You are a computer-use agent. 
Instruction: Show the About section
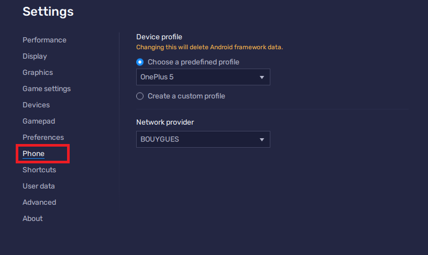32,218
